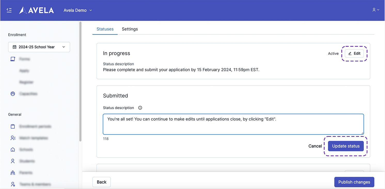
Task: Click the Avela logo in the header
Action: point(37,10)
